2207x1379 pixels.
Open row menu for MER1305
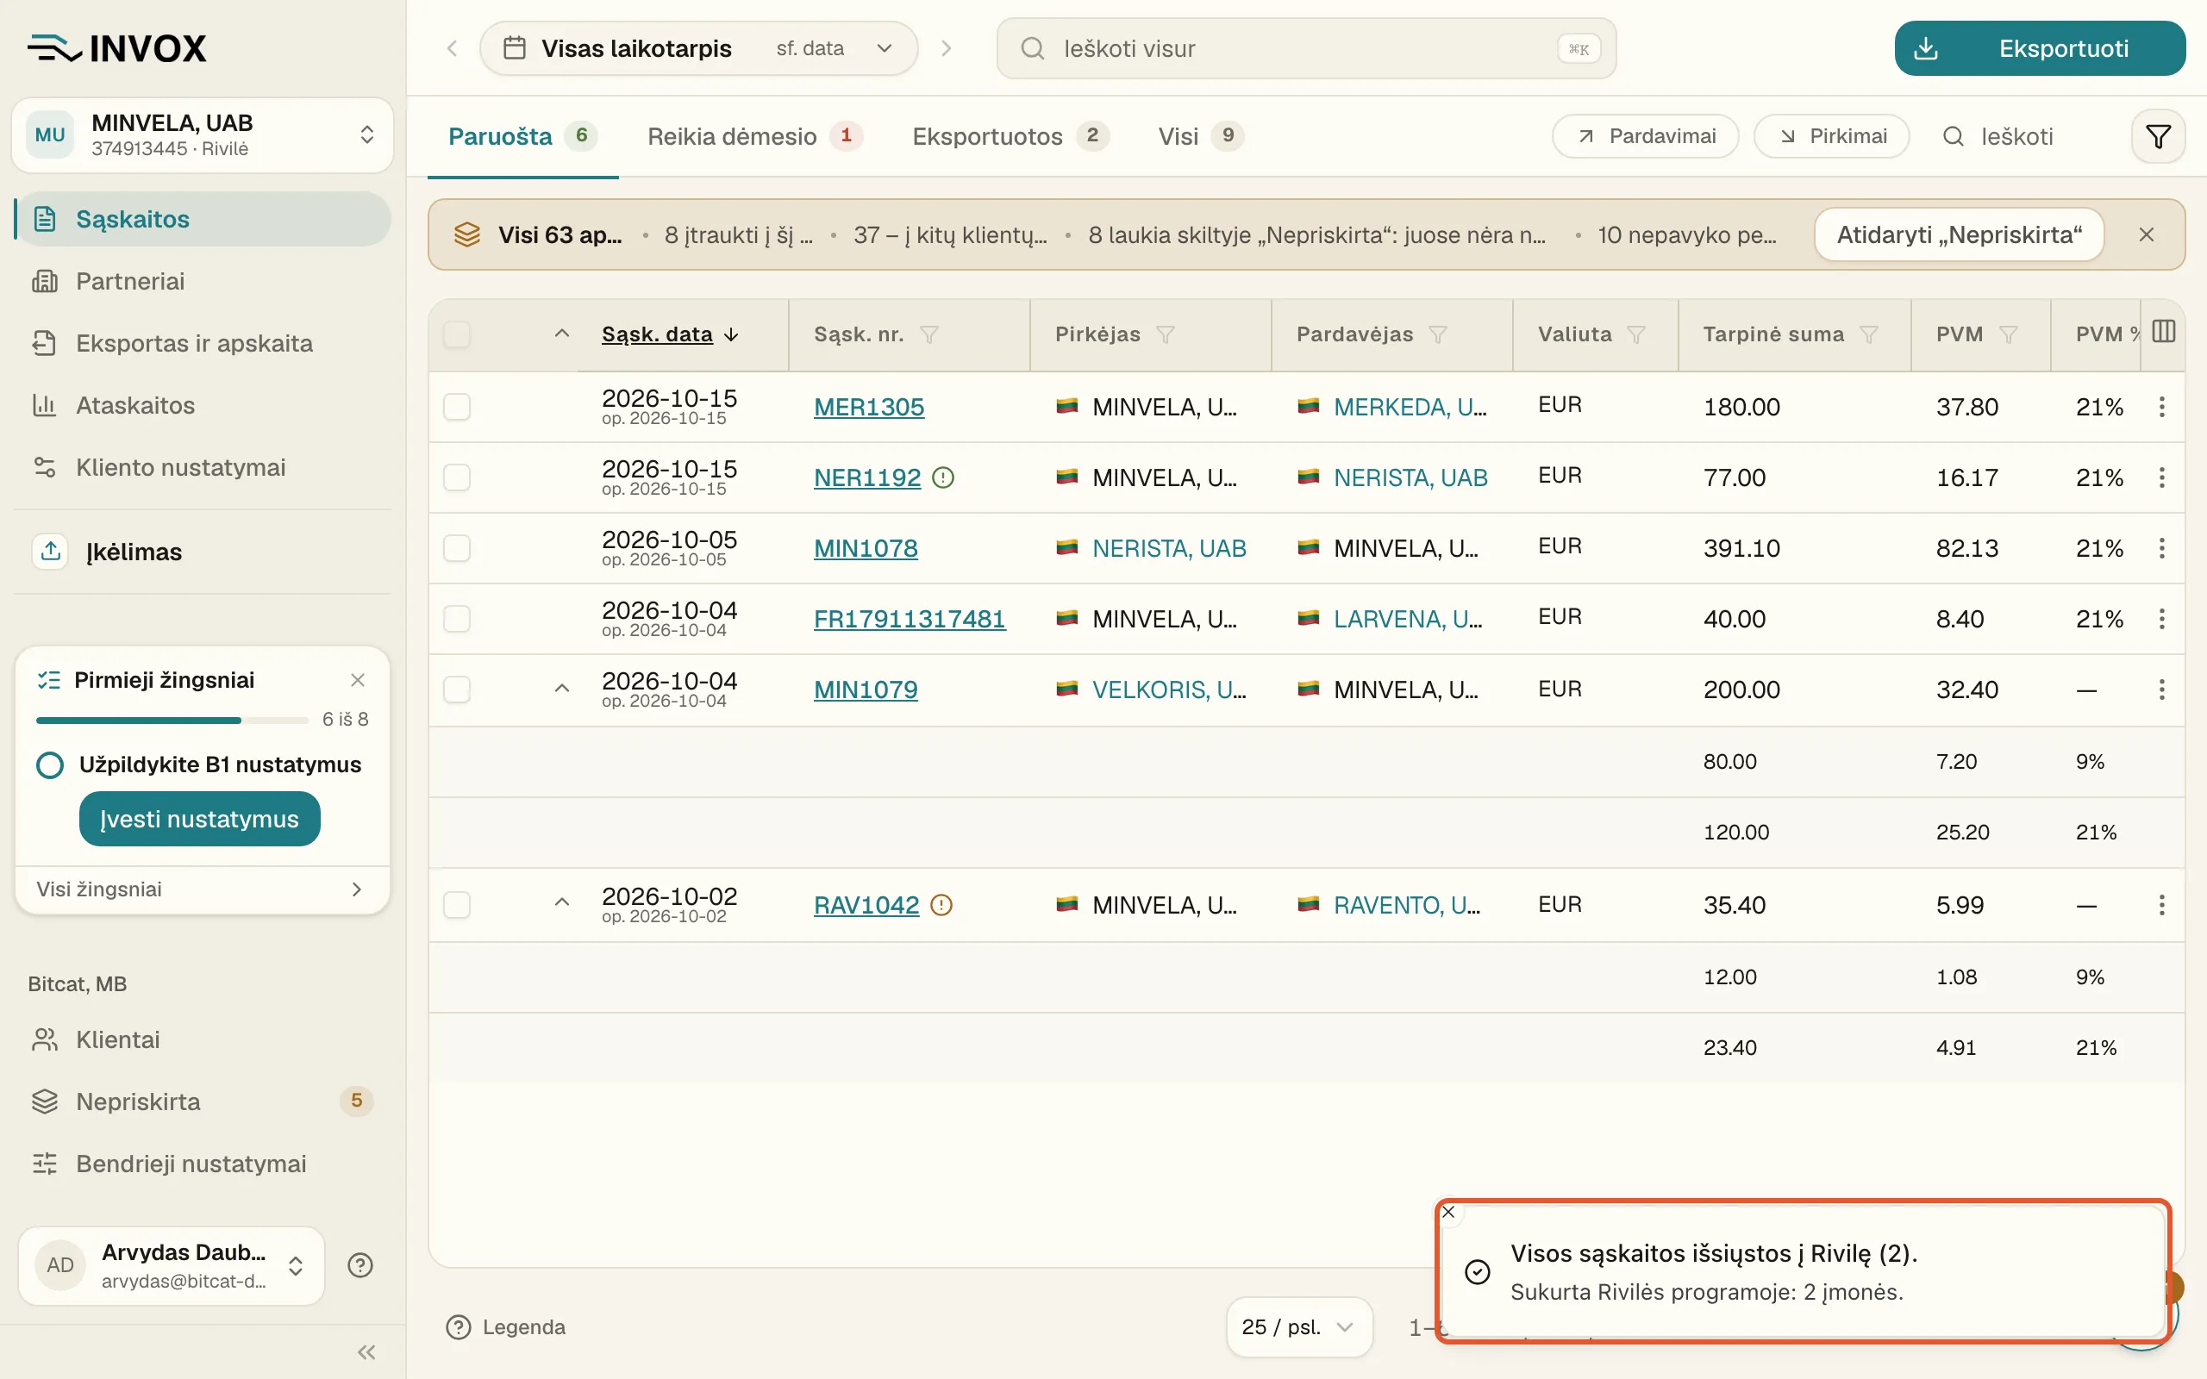click(x=2161, y=407)
